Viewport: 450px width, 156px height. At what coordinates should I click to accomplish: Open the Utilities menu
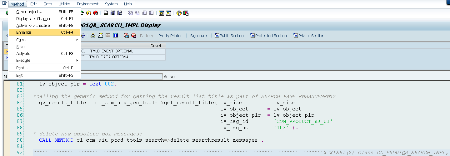[x=64, y=4]
